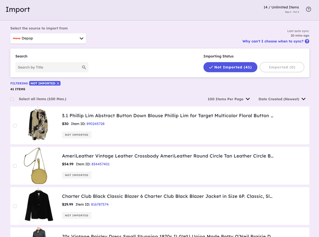Open the black blazer thumbnail
The height and width of the screenshot is (237, 319).
point(39,205)
